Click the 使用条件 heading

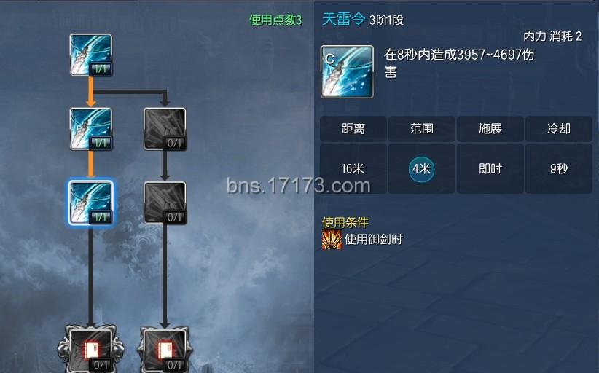click(x=345, y=222)
